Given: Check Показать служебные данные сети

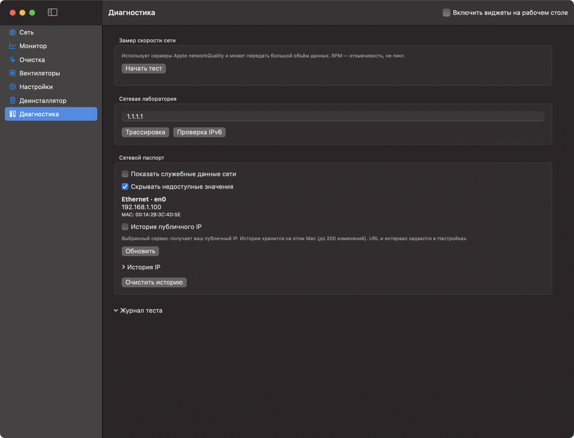Looking at the screenshot, I should (125, 174).
